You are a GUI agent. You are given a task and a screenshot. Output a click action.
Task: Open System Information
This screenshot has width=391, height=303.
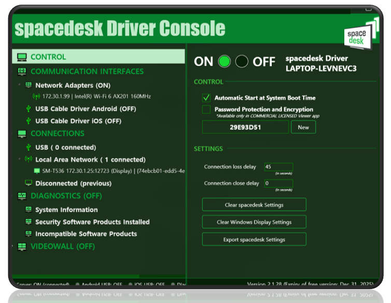point(66,210)
